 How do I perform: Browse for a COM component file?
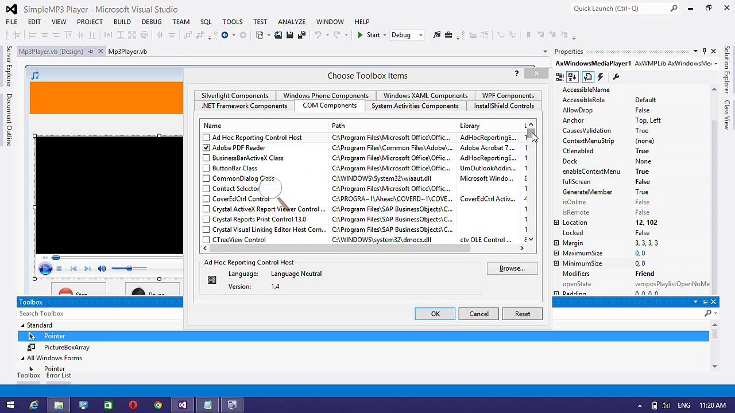(512, 268)
